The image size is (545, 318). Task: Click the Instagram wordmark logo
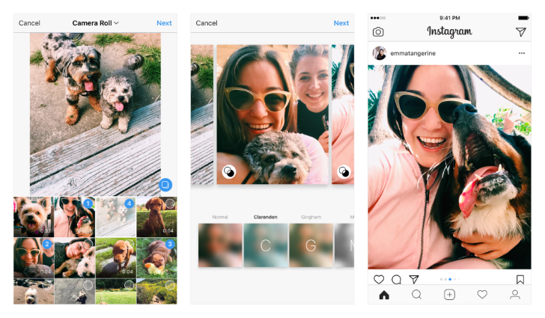(449, 31)
